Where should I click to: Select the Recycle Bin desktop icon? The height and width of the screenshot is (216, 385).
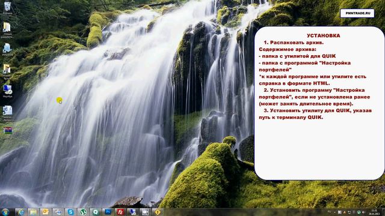click(x=7, y=8)
